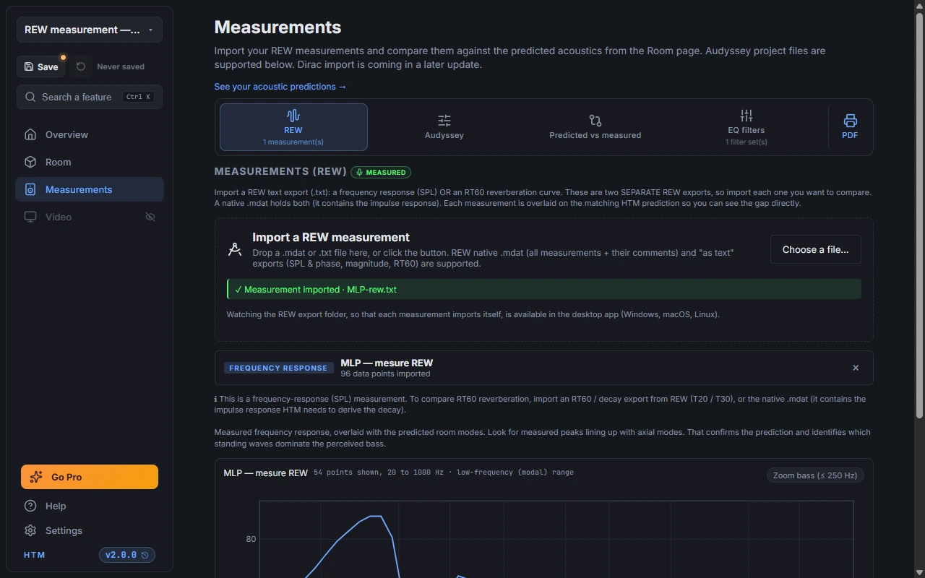Viewport: 925px width, 578px height.
Task: Click the magnifier icon in search field
Action: tap(30, 97)
